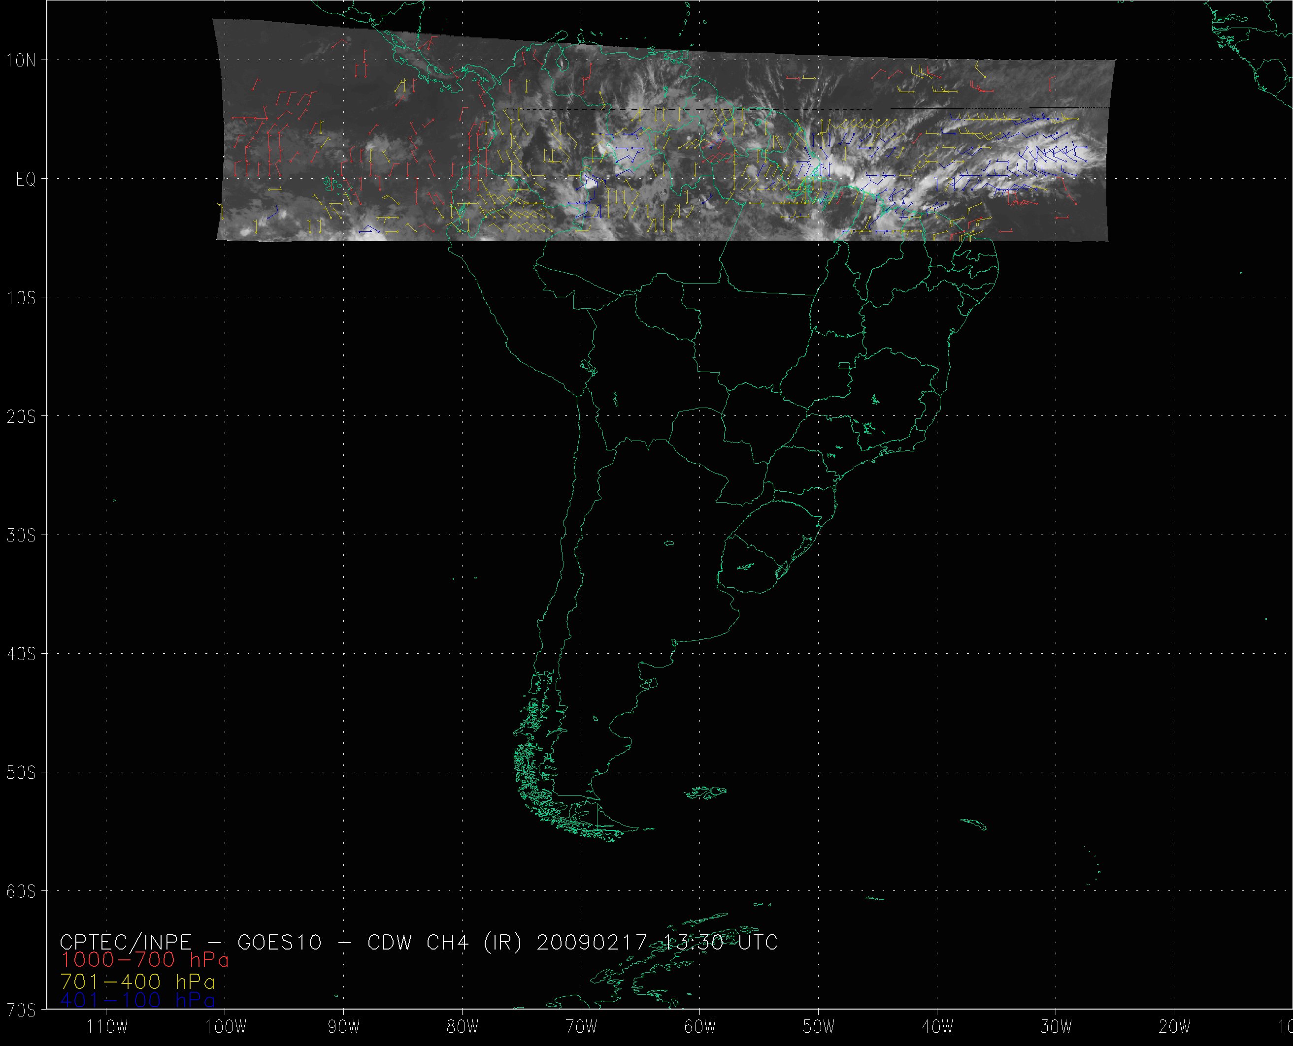Click the 50S latitude axis label
Screen dimensions: 1293x1046
pos(22,772)
